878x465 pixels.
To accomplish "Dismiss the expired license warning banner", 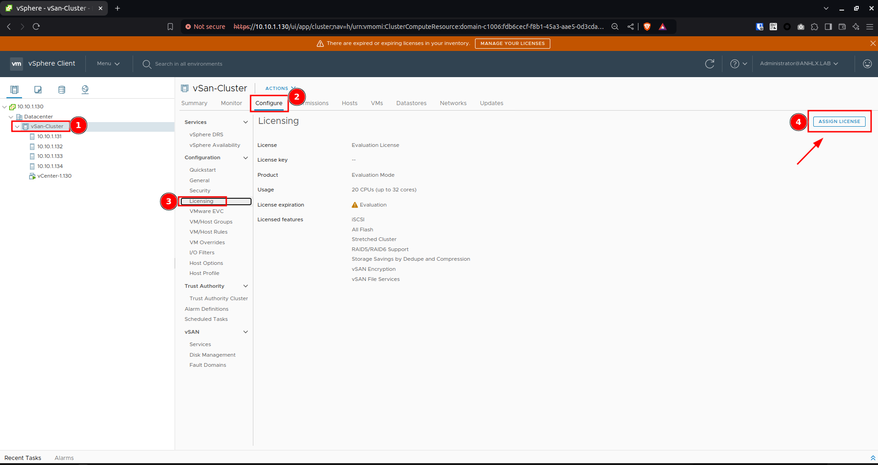I will (x=872, y=43).
